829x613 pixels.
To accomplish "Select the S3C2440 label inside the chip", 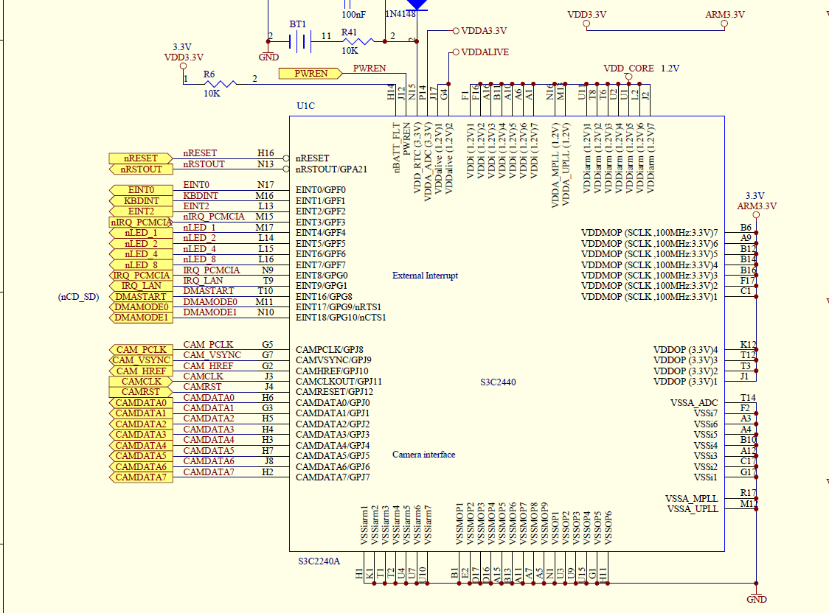I will click(498, 382).
